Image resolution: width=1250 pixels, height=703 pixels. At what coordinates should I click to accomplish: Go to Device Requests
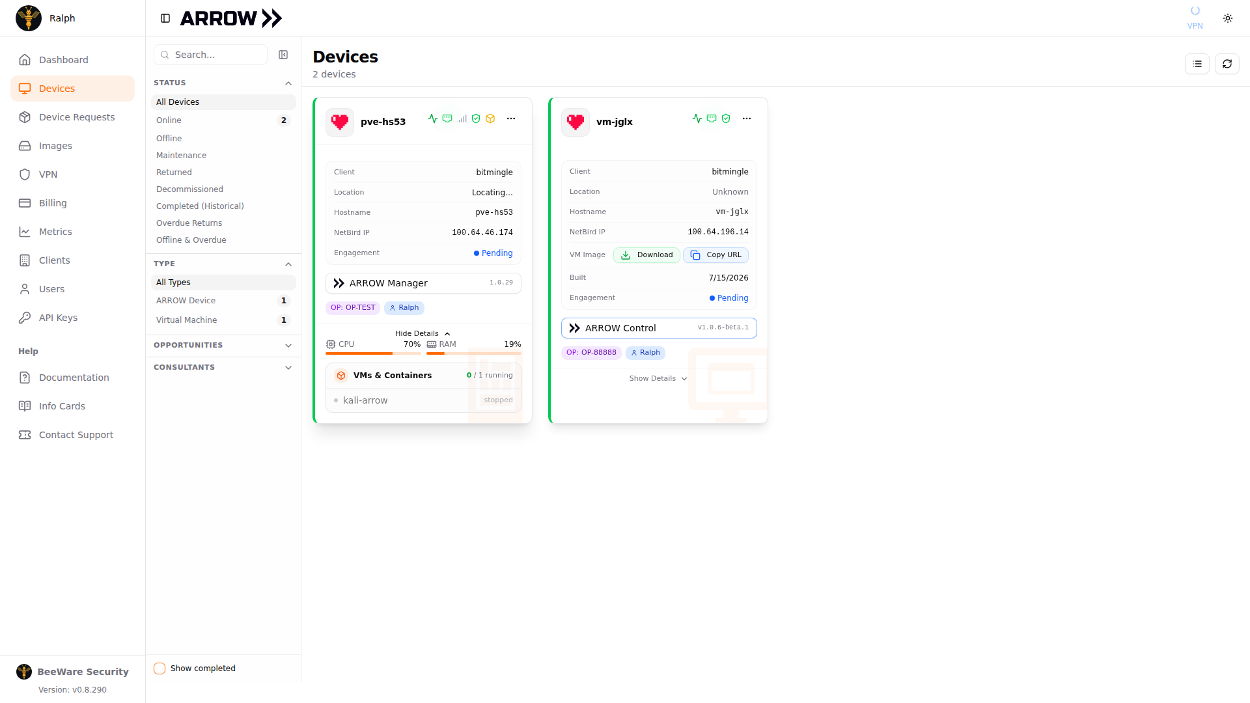pos(72,117)
